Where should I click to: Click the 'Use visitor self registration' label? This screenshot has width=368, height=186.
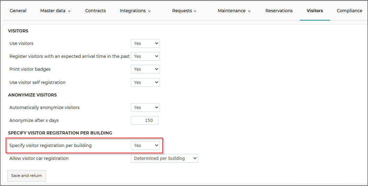(x=37, y=83)
